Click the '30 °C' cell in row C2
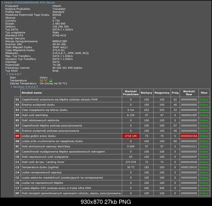This screenshot has height=206, width=212. [131, 167]
